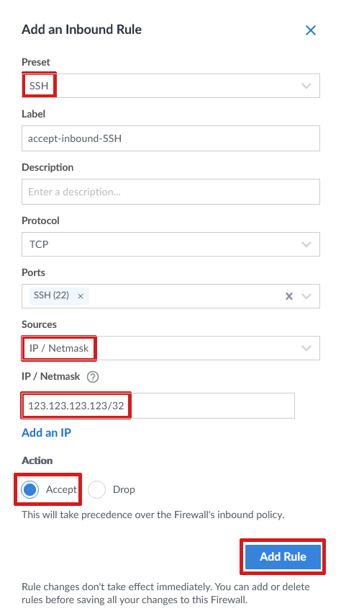Click the Add an IP link
The width and height of the screenshot is (341, 614).
(46, 432)
